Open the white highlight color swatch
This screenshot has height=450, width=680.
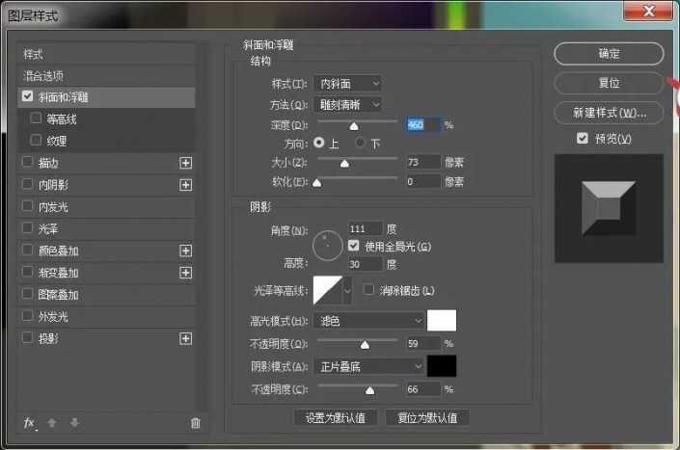tap(442, 320)
